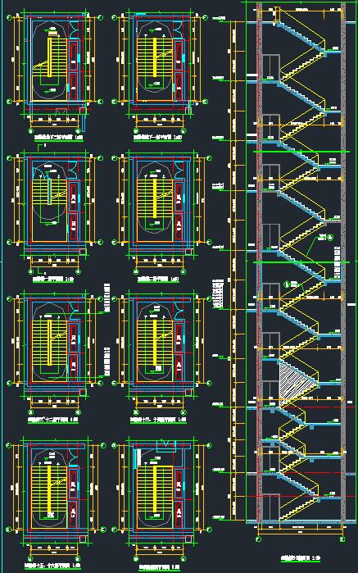Select the cyan rectangle atop the bottom-right plan
This screenshot has height=573, width=358.
tap(166, 447)
